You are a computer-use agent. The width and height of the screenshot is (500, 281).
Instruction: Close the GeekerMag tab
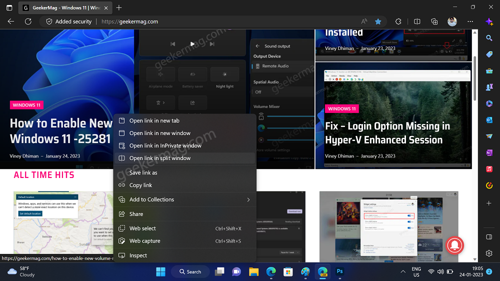tap(106, 7)
